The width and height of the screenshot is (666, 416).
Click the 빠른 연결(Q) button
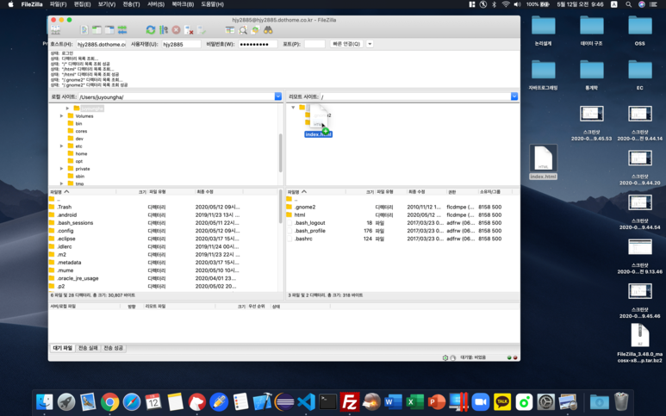pyautogui.click(x=346, y=44)
